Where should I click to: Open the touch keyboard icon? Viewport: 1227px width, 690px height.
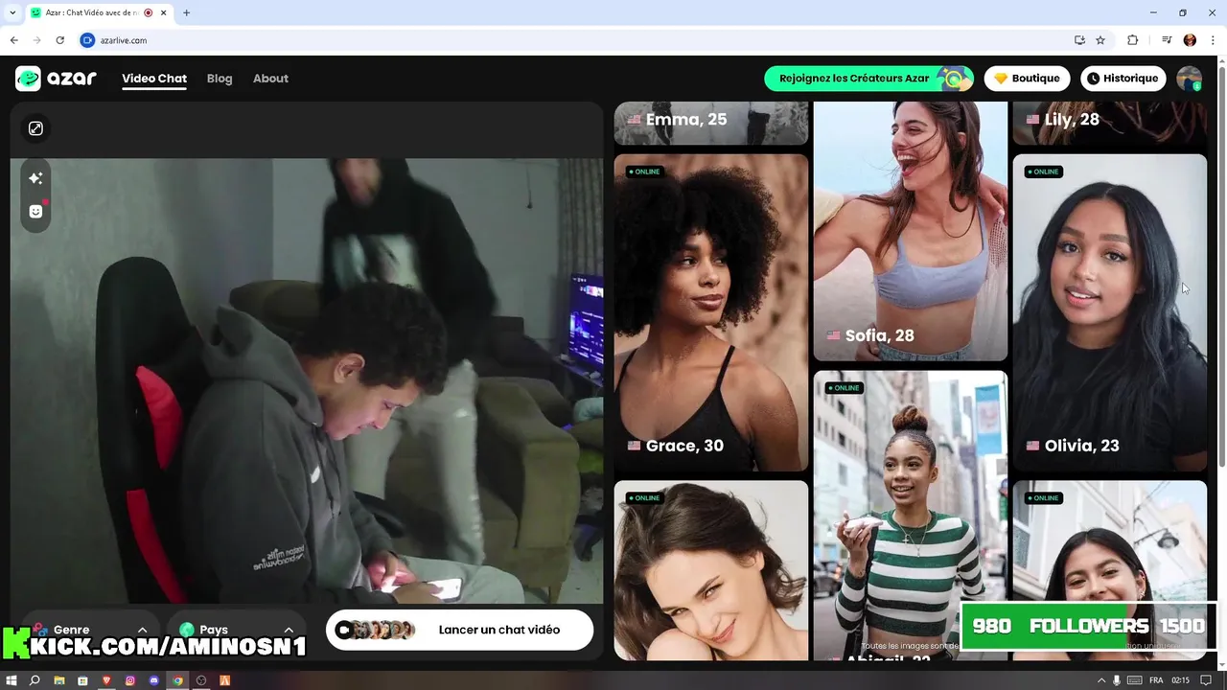pos(1134,680)
